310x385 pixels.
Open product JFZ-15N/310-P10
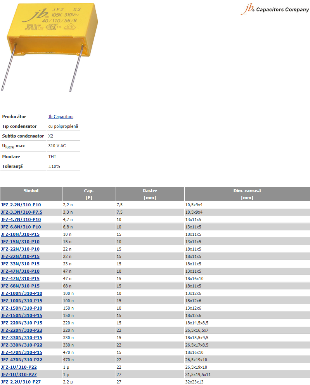click(20, 242)
